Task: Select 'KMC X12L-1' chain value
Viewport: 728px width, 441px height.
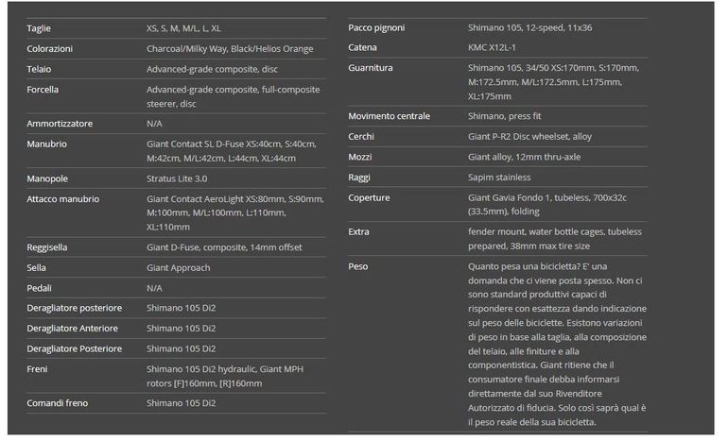Action: (492, 47)
